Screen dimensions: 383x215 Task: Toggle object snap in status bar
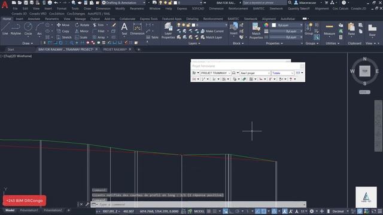tap(263, 211)
